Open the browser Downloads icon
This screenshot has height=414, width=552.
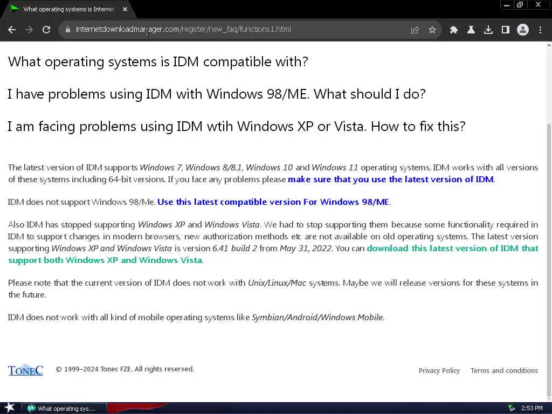pyautogui.click(x=488, y=30)
